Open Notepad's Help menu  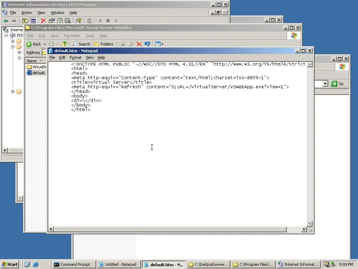click(101, 57)
